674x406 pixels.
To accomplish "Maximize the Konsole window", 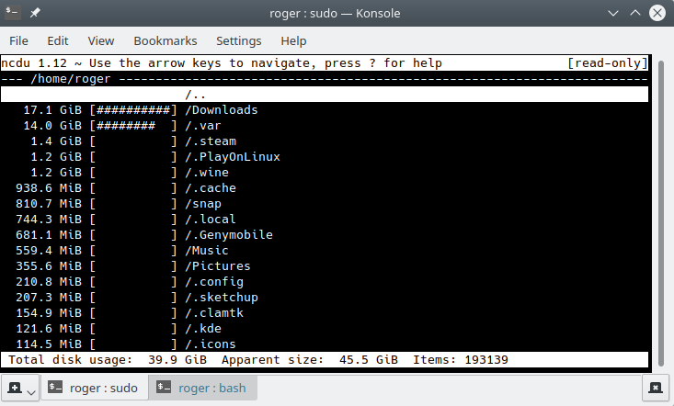I will coord(634,14).
